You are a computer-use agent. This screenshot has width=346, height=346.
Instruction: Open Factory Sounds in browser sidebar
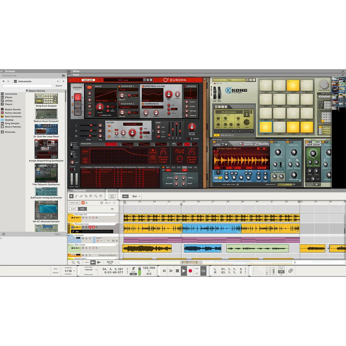(x=12, y=113)
